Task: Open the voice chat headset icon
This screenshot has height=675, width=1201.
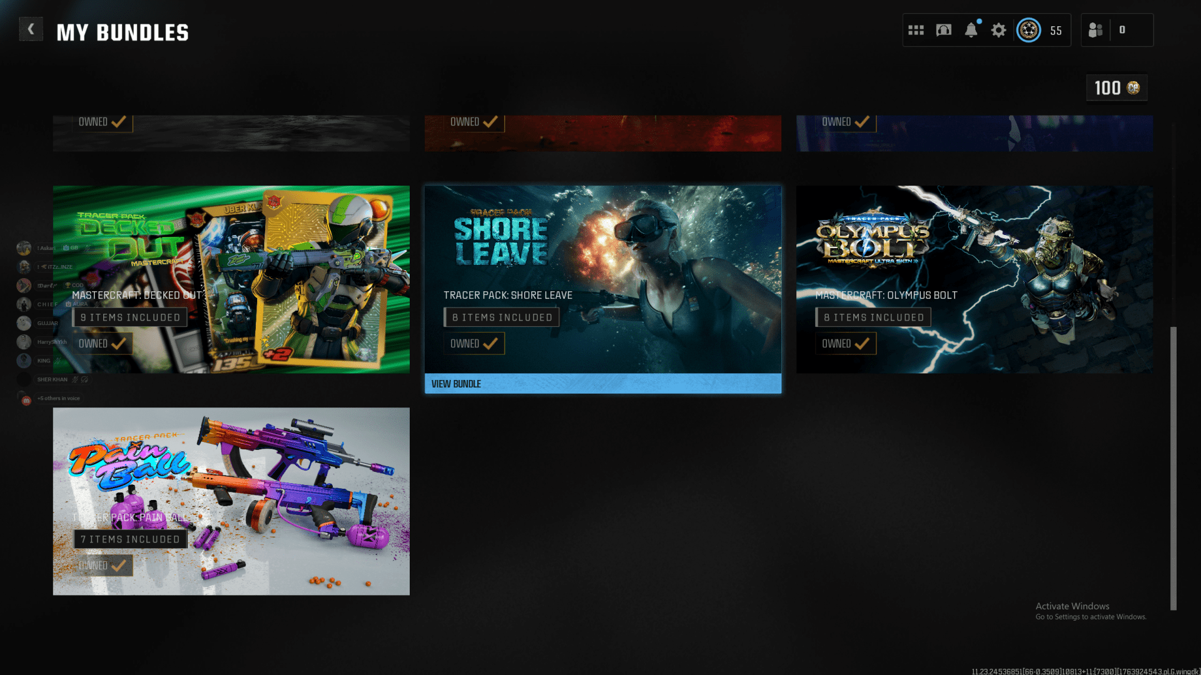Action: point(943,30)
